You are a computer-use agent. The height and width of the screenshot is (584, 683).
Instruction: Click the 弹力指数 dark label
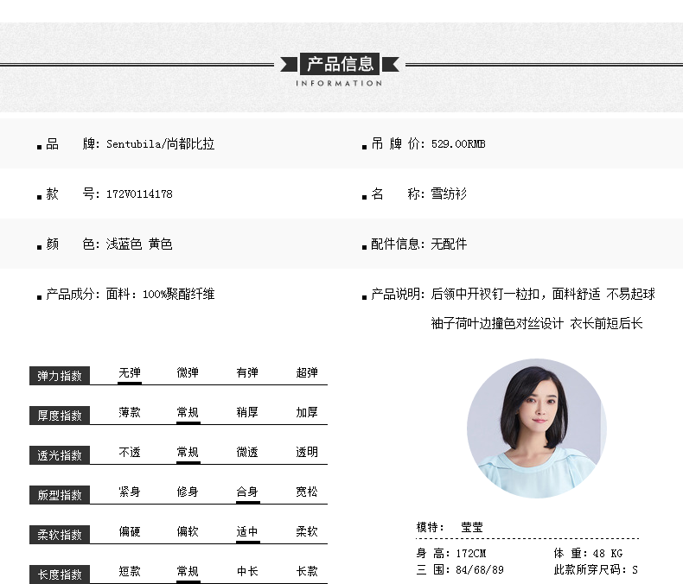[60, 376]
